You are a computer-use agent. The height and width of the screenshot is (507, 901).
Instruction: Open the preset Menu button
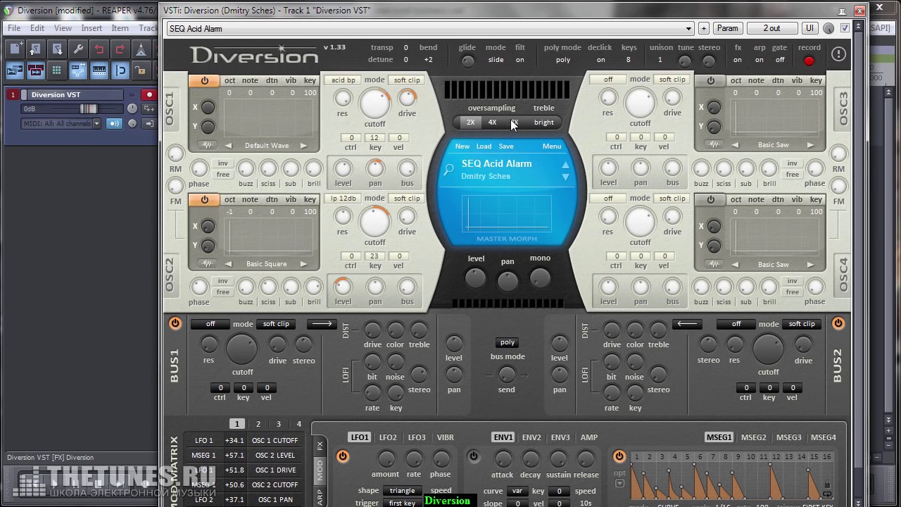pyautogui.click(x=552, y=146)
